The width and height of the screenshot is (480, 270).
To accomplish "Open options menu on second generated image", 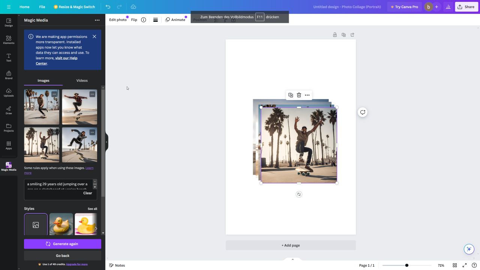I will click(92, 94).
